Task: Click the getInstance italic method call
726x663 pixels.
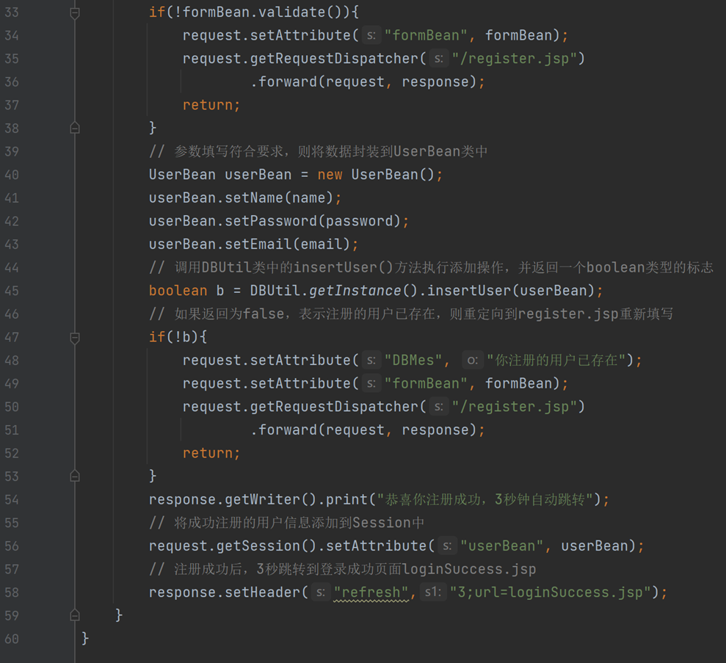Action: tap(355, 291)
